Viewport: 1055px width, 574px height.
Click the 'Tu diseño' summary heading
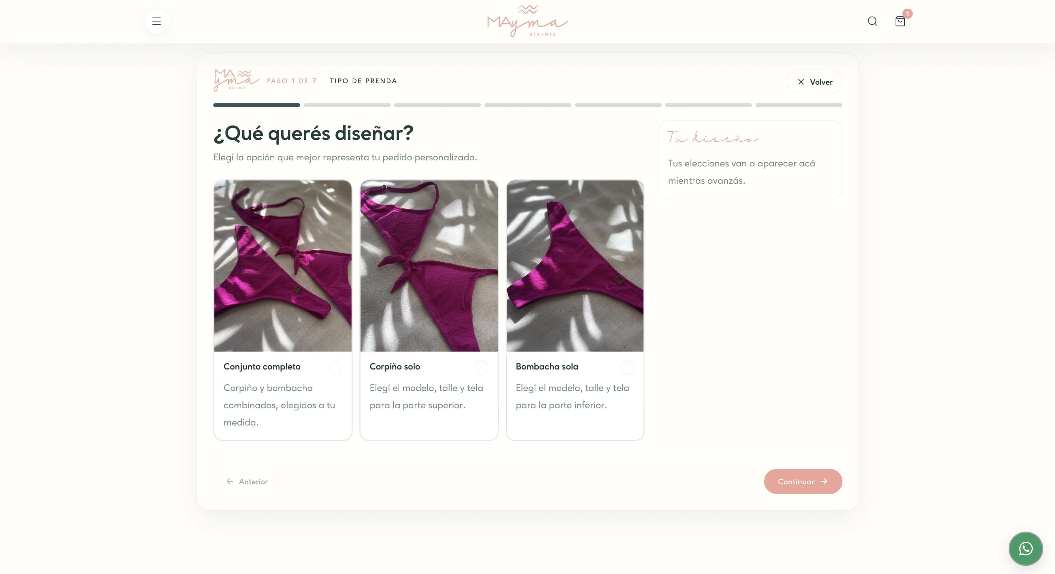pos(713,137)
